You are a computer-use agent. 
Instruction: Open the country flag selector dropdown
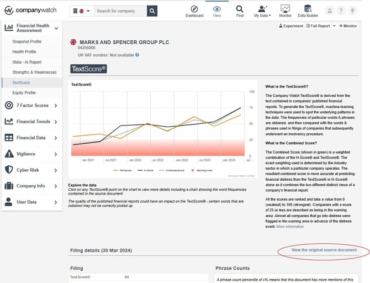82,11
